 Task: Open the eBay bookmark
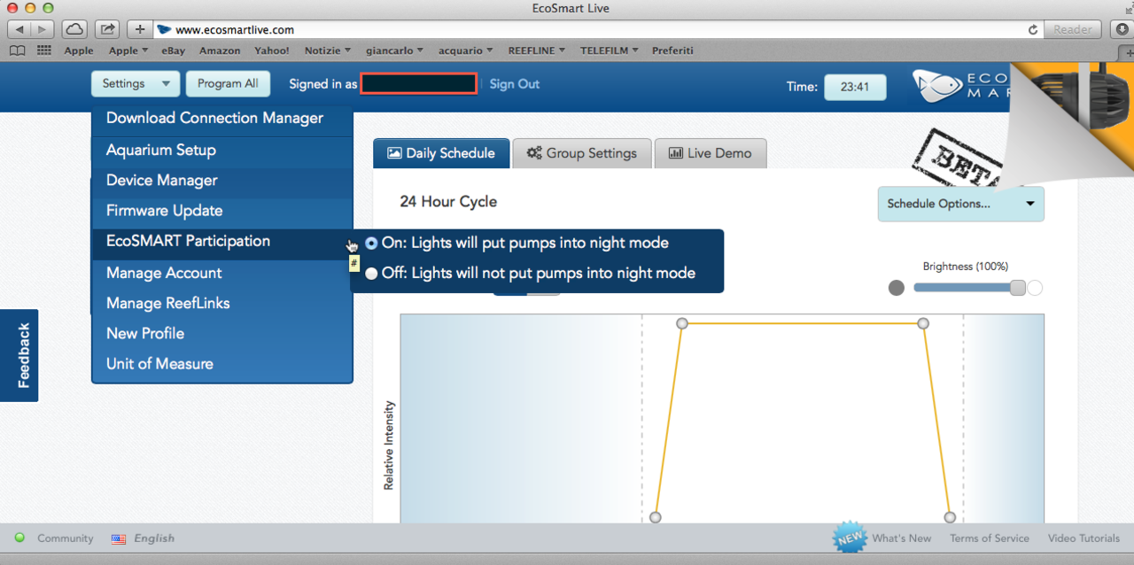(174, 50)
